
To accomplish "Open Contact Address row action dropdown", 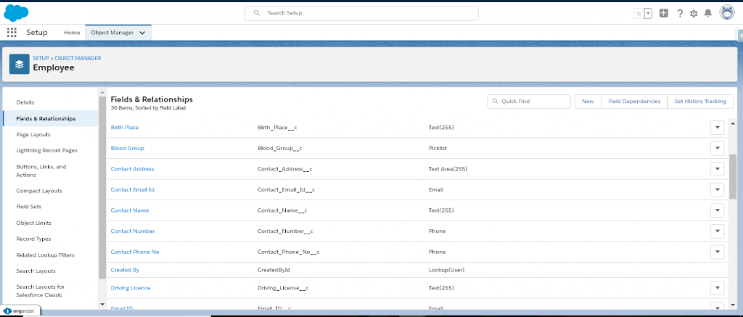I will click(x=718, y=169).
